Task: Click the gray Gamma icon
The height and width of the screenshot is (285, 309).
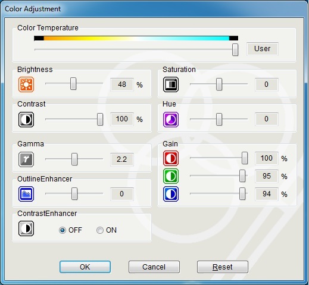Action: 26,159
